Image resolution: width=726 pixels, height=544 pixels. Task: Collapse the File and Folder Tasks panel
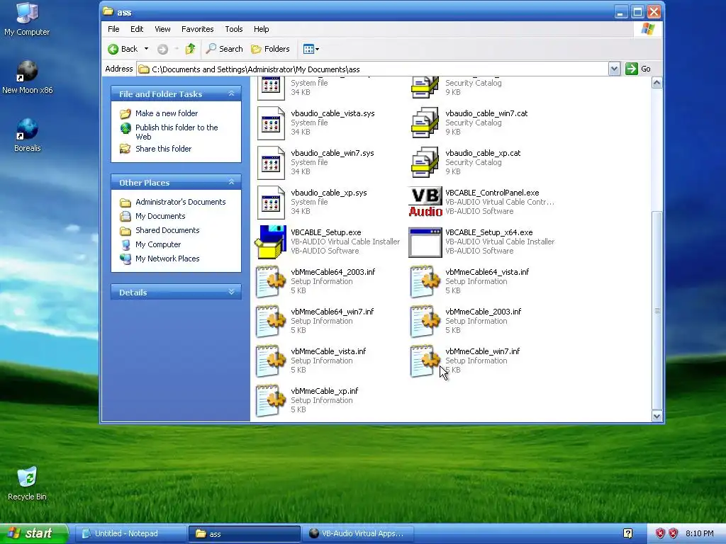click(x=231, y=93)
